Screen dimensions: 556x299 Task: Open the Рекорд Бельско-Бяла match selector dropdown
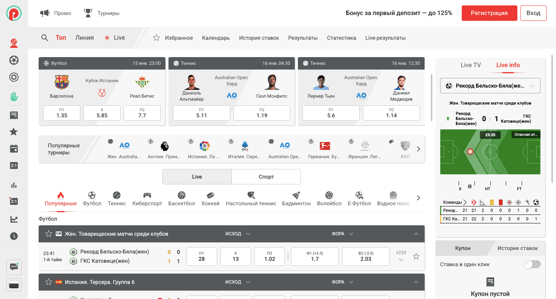(x=490, y=86)
